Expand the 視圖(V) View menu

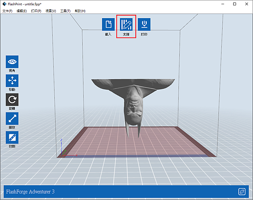(51, 11)
